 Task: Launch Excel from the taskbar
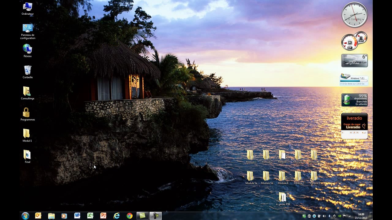(90, 216)
